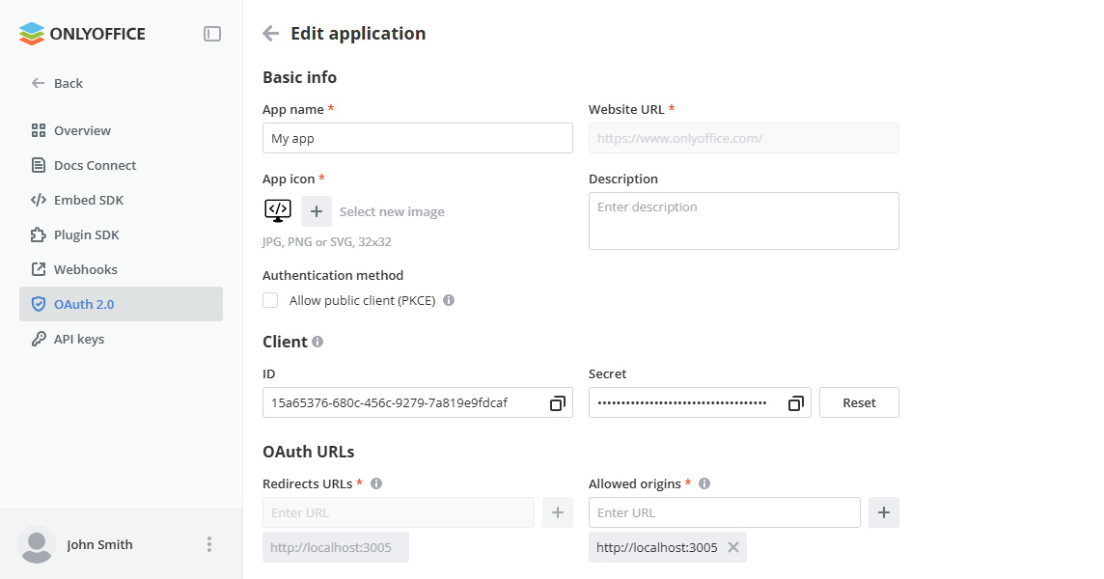Screen dimensions: 1104x579
Task: Copy the client secret
Action: tap(795, 403)
